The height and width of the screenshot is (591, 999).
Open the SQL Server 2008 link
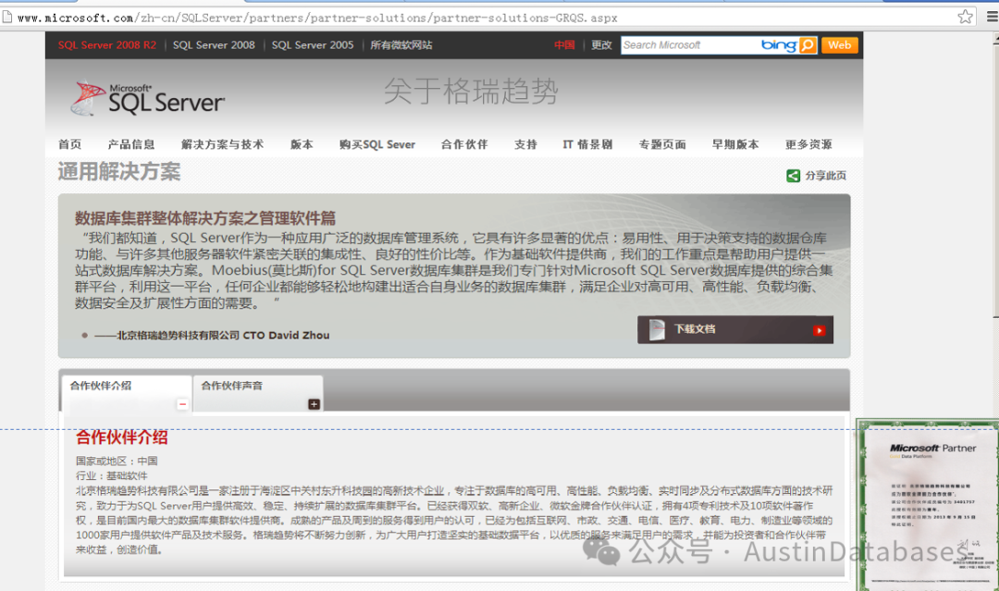click(214, 45)
